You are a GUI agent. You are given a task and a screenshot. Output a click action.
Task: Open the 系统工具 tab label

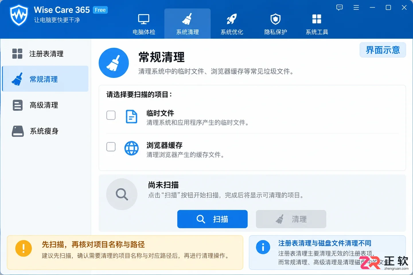tap(317, 32)
